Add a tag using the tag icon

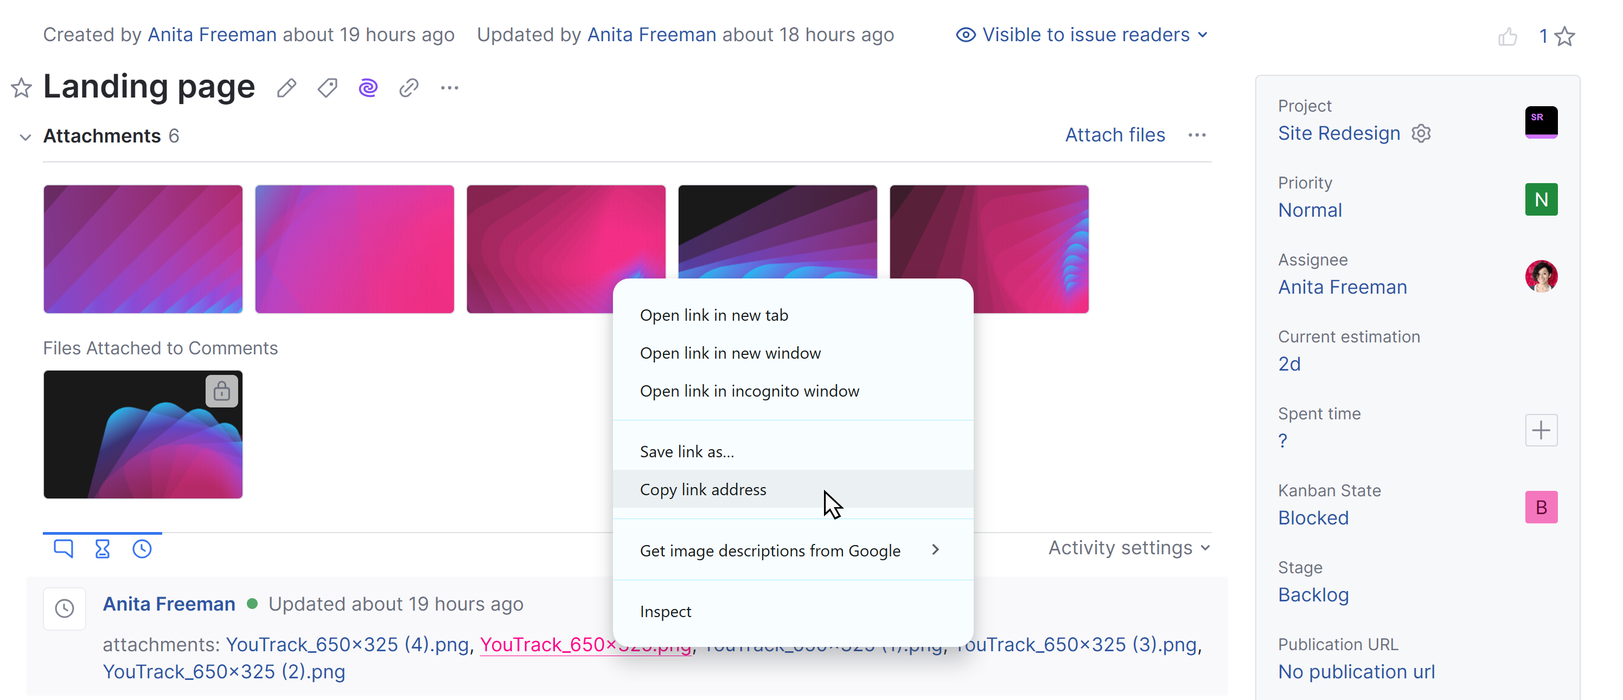point(327,88)
